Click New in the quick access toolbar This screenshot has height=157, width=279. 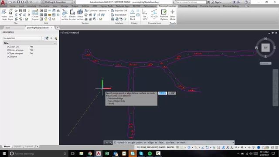click(x=10, y=2)
